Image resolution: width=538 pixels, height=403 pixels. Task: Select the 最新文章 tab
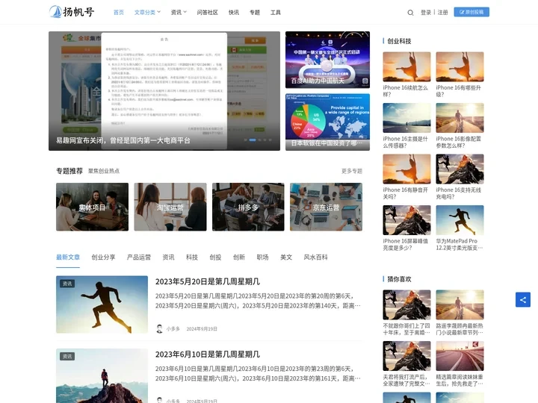click(x=68, y=257)
